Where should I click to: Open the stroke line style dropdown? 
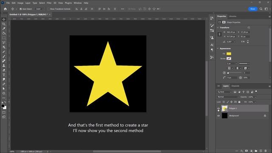(244, 63)
